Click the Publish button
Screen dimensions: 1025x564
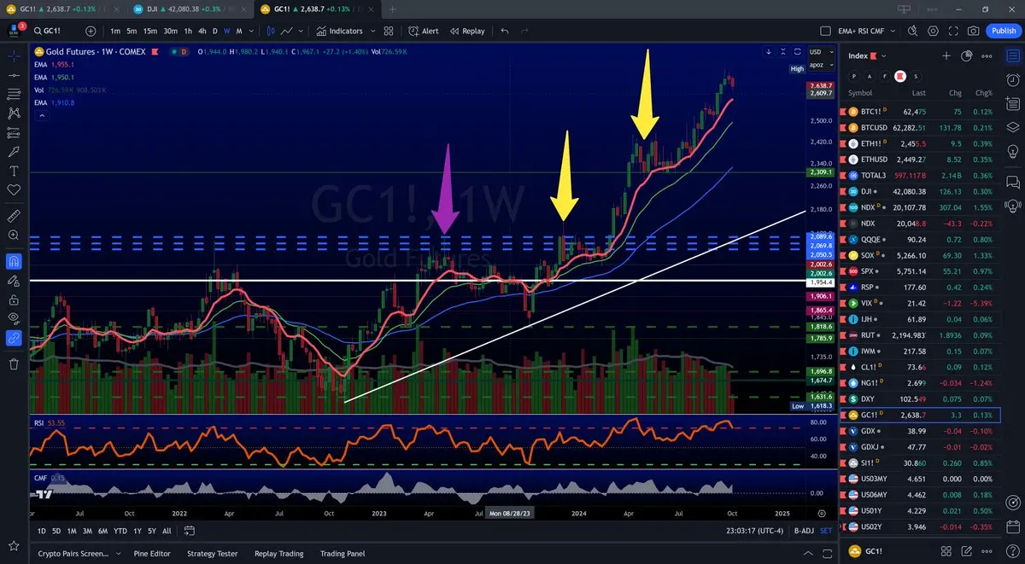1003,31
